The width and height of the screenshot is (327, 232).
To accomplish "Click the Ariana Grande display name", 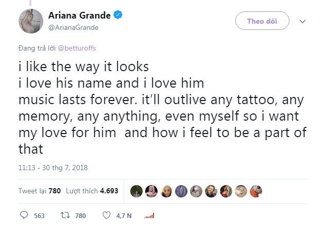I will click(80, 16).
